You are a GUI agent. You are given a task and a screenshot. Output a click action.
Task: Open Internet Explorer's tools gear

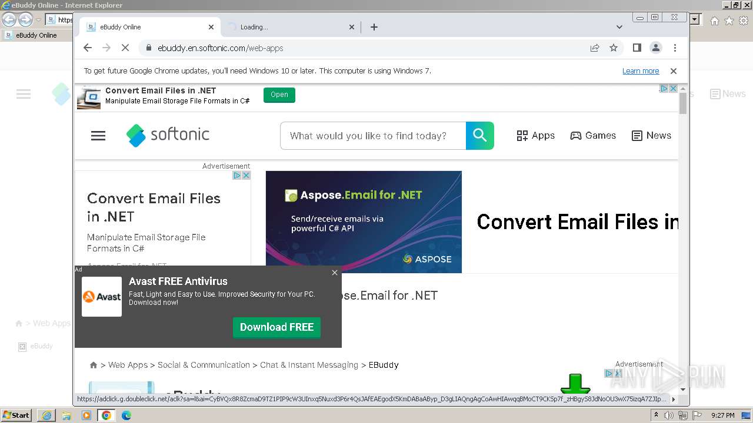tap(743, 21)
